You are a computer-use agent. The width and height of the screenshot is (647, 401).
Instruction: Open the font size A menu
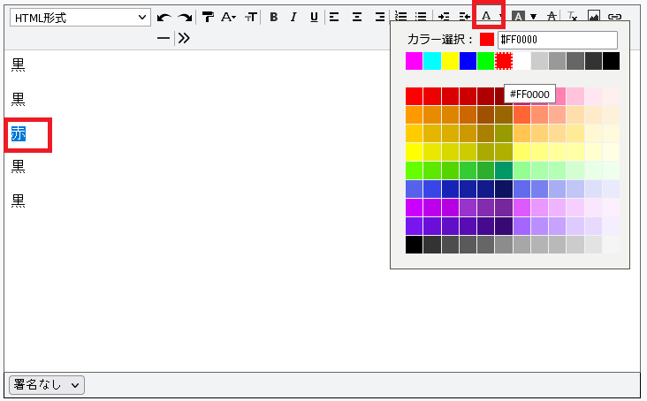tap(228, 17)
